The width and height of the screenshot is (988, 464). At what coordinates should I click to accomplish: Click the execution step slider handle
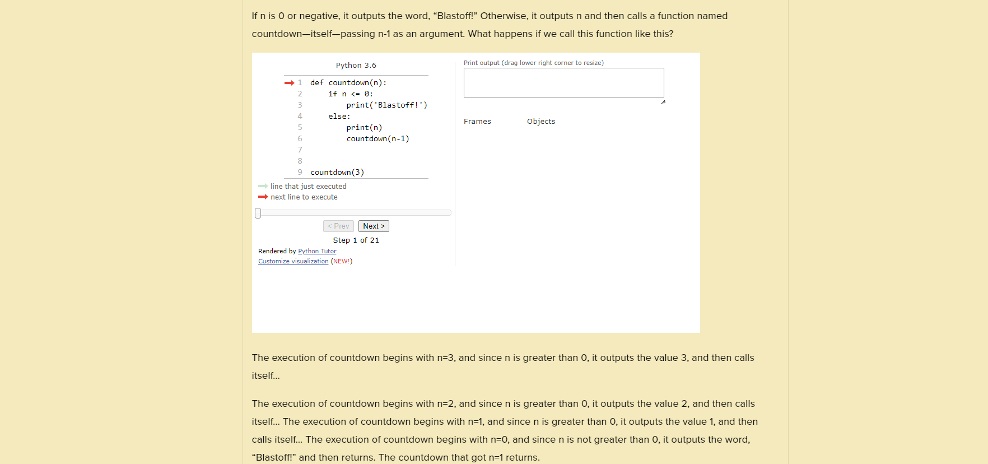point(258,213)
